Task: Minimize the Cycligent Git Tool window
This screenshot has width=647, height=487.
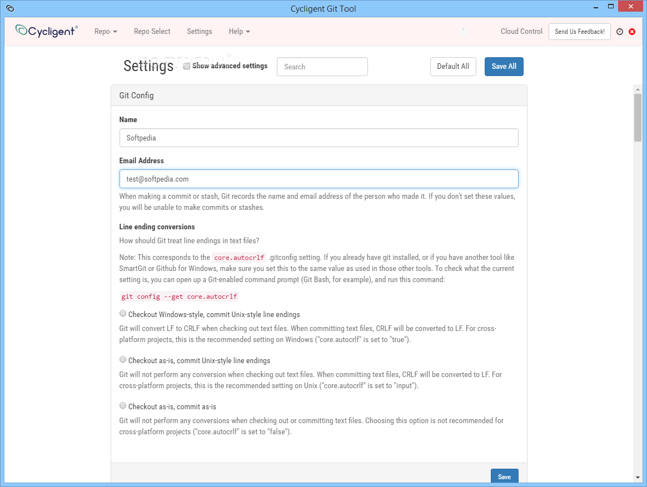Action: (x=596, y=7)
